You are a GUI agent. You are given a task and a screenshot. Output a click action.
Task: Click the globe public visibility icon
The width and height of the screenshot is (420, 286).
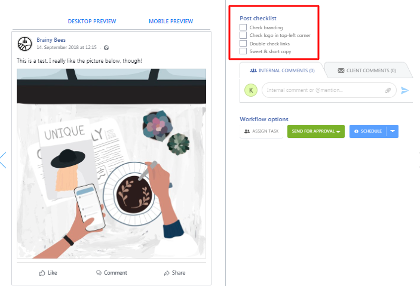106,48
